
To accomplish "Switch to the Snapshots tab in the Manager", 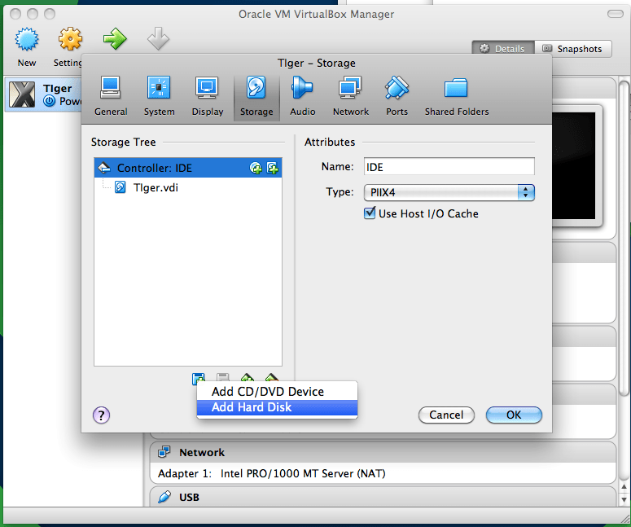I will [x=573, y=49].
